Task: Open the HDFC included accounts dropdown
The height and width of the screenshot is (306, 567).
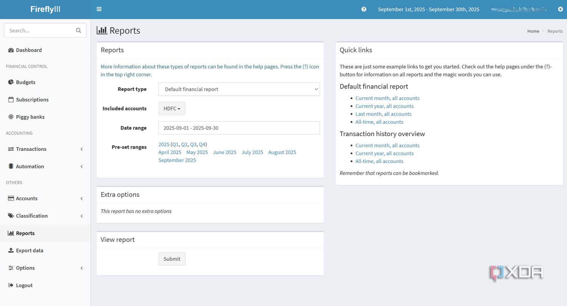Action: pos(172,108)
